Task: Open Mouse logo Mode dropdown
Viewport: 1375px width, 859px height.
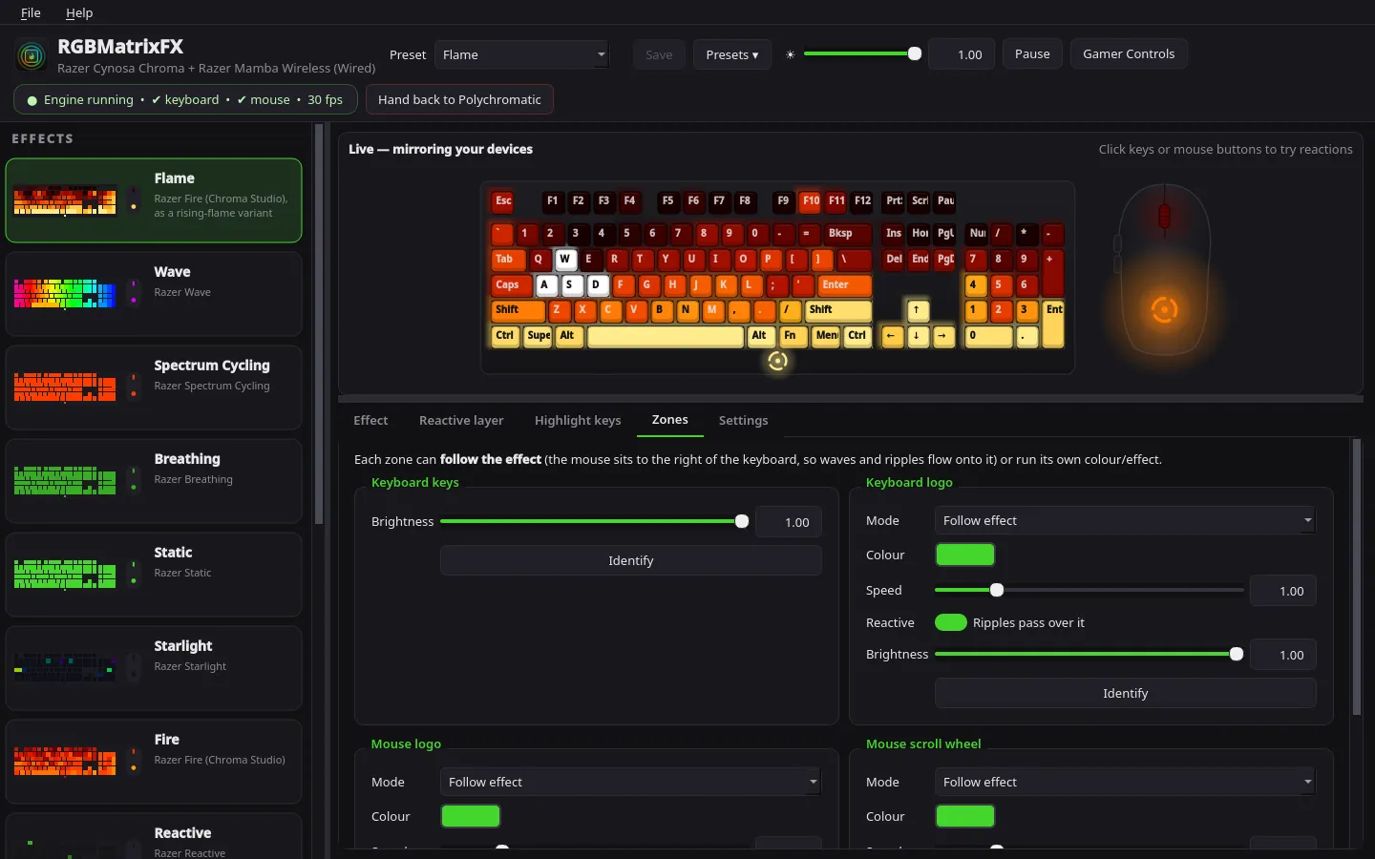Action: pyautogui.click(x=631, y=782)
